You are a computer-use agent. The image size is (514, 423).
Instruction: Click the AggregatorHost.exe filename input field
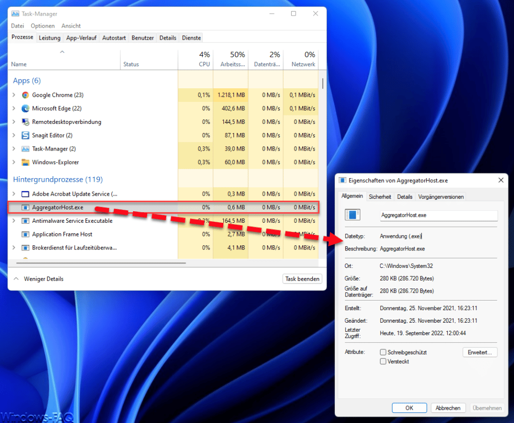(x=439, y=215)
